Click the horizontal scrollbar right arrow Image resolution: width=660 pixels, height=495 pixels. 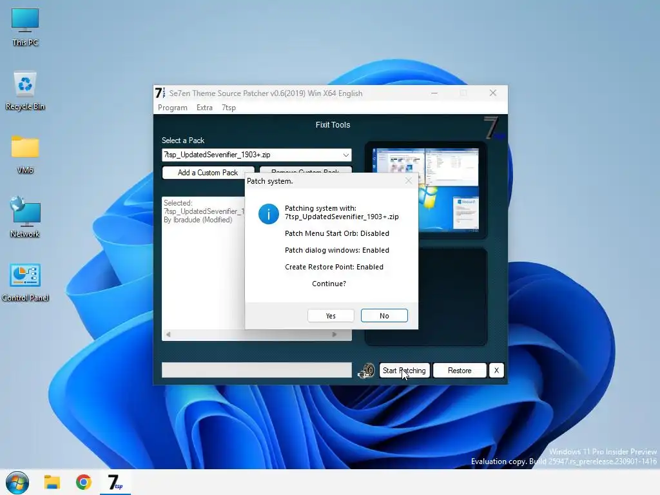[335, 335]
